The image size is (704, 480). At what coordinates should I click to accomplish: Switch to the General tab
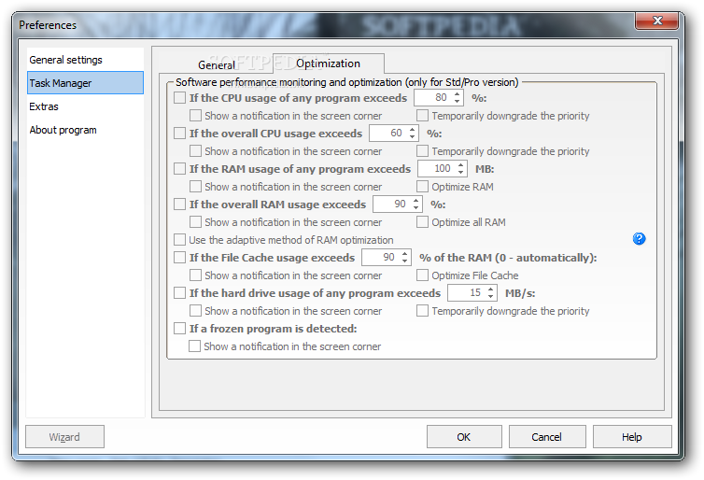pos(217,64)
